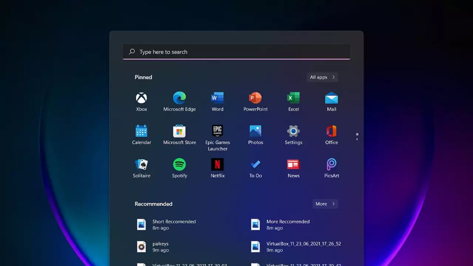Expand the All apps list

[x=322, y=77]
